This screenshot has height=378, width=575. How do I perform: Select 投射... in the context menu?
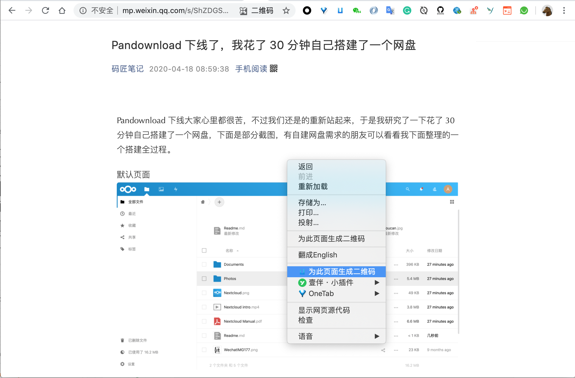[336, 222]
